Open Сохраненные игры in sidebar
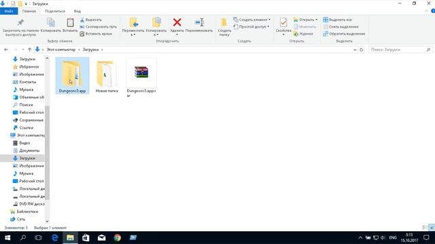 tap(28, 120)
